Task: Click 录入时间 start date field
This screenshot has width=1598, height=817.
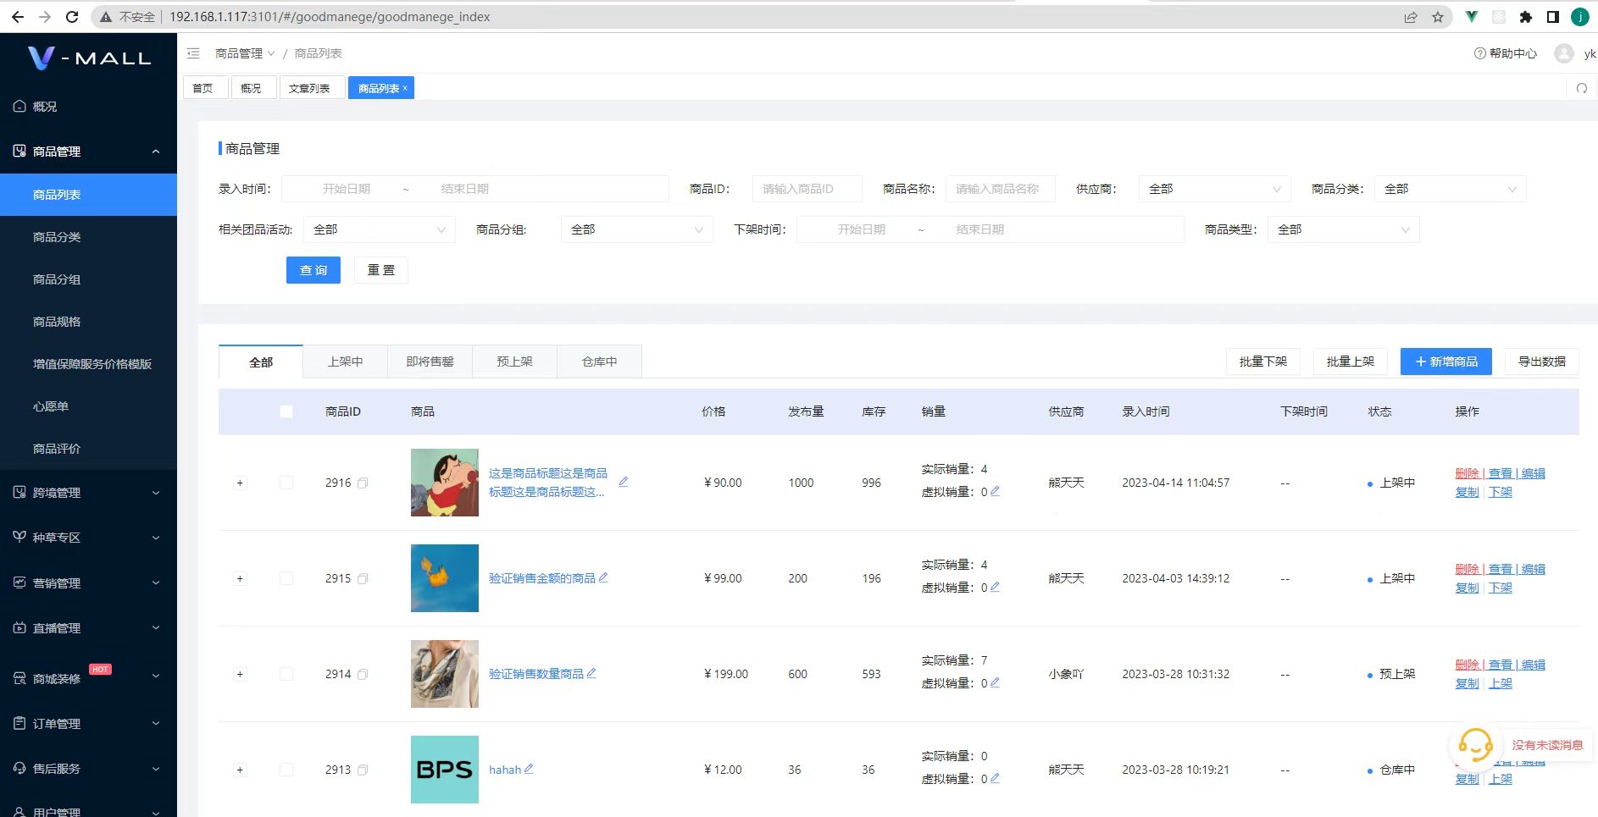Action: (347, 189)
